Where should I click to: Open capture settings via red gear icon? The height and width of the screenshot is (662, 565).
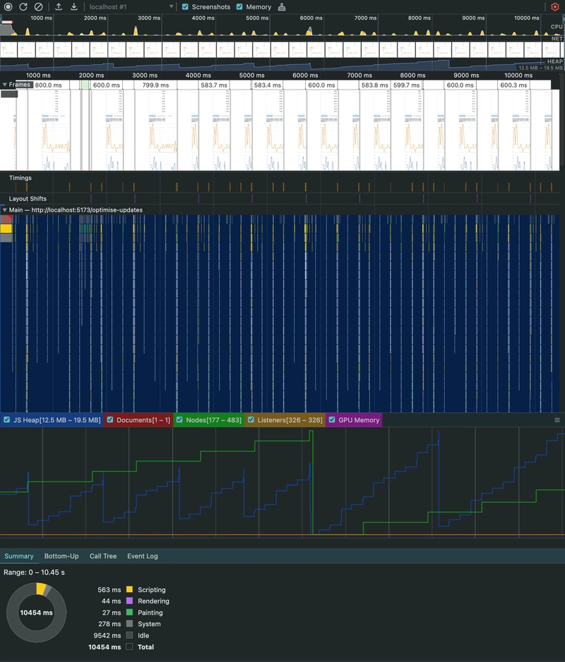coord(555,7)
